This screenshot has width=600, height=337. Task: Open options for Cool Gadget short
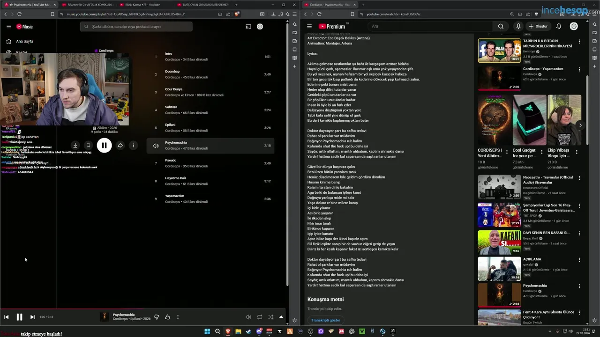pos(542,152)
